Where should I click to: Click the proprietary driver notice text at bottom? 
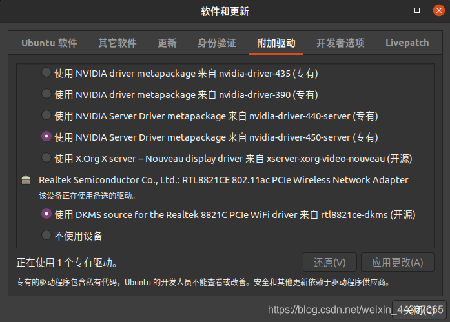203,283
